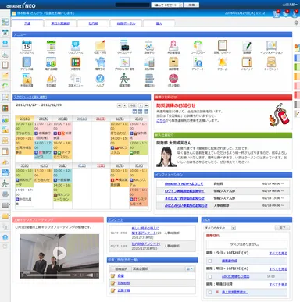Select the second portal tab
The height and width of the screenshot is (302, 300).
point(60,23)
